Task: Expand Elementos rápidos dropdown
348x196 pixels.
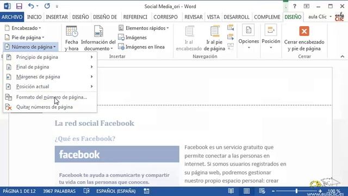Action: click(144, 28)
